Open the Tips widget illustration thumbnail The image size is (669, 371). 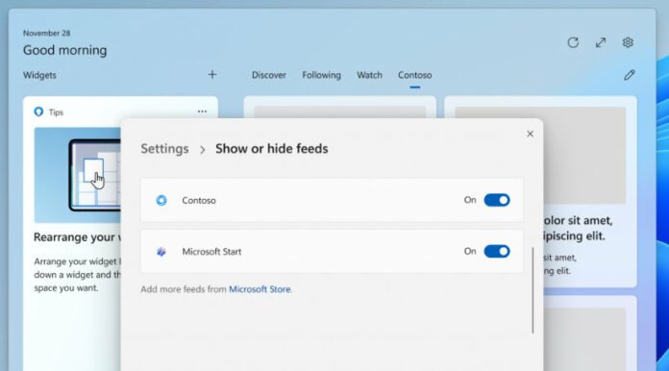pyautogui.click(x=77, y=175)
